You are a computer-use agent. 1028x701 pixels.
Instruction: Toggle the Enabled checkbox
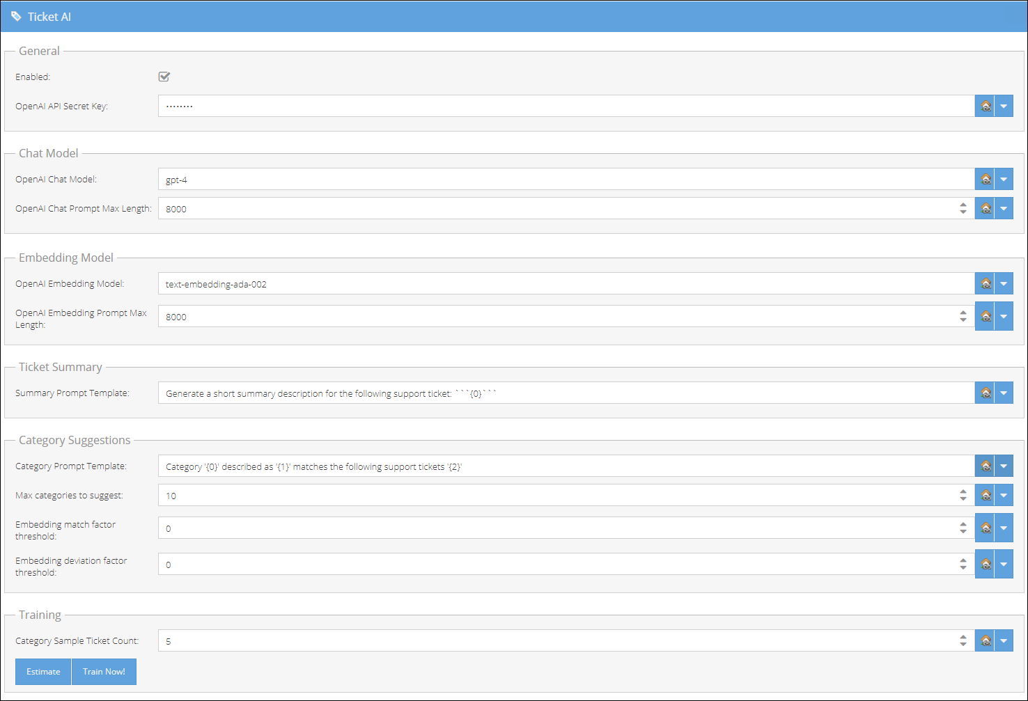[164, 77]
